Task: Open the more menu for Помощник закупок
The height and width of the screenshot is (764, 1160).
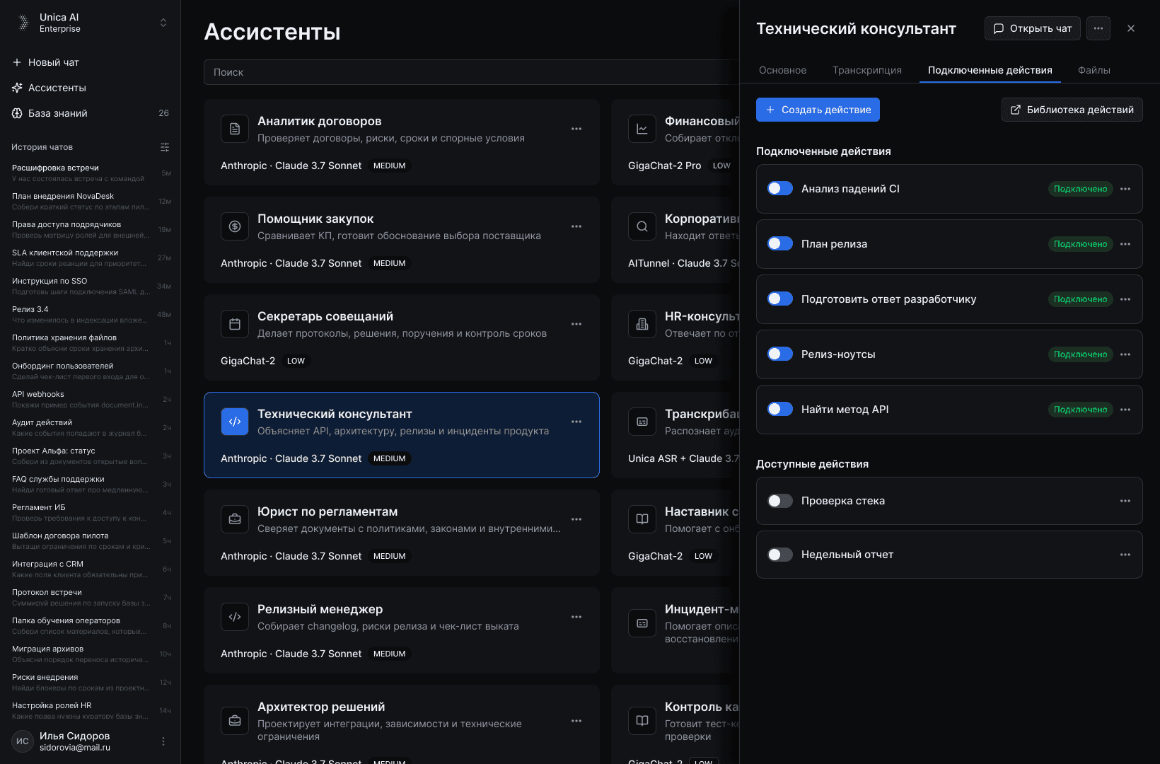Action: pyautogui.click(x=576, y=226)
